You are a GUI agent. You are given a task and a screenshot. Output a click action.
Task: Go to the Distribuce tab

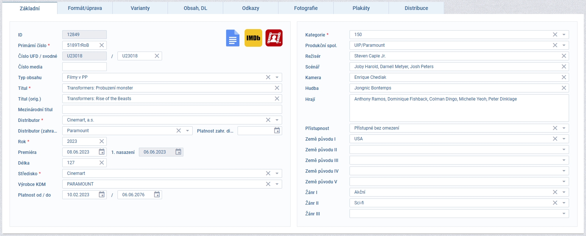416,8
